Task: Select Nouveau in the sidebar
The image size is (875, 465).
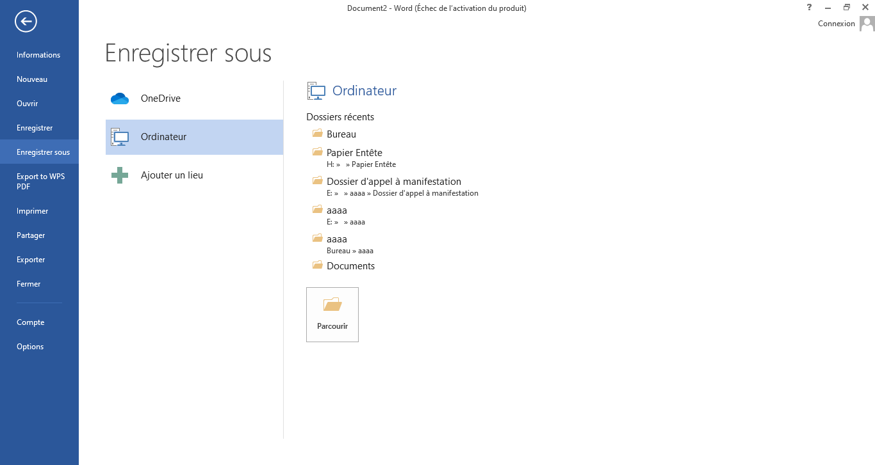Action: [x=39, y=79]
